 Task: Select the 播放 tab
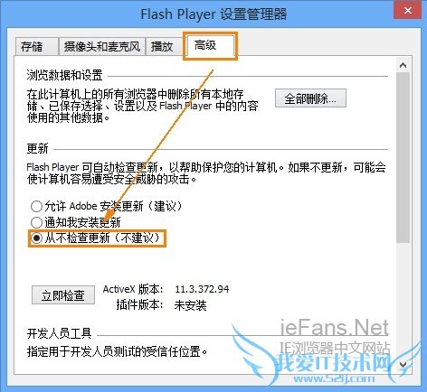[x=162, y=47]
